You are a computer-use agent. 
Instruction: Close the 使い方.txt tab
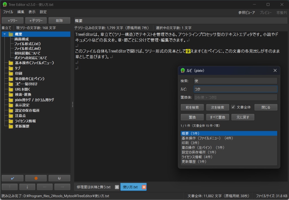pyautogui.click(x=144, y=187)
